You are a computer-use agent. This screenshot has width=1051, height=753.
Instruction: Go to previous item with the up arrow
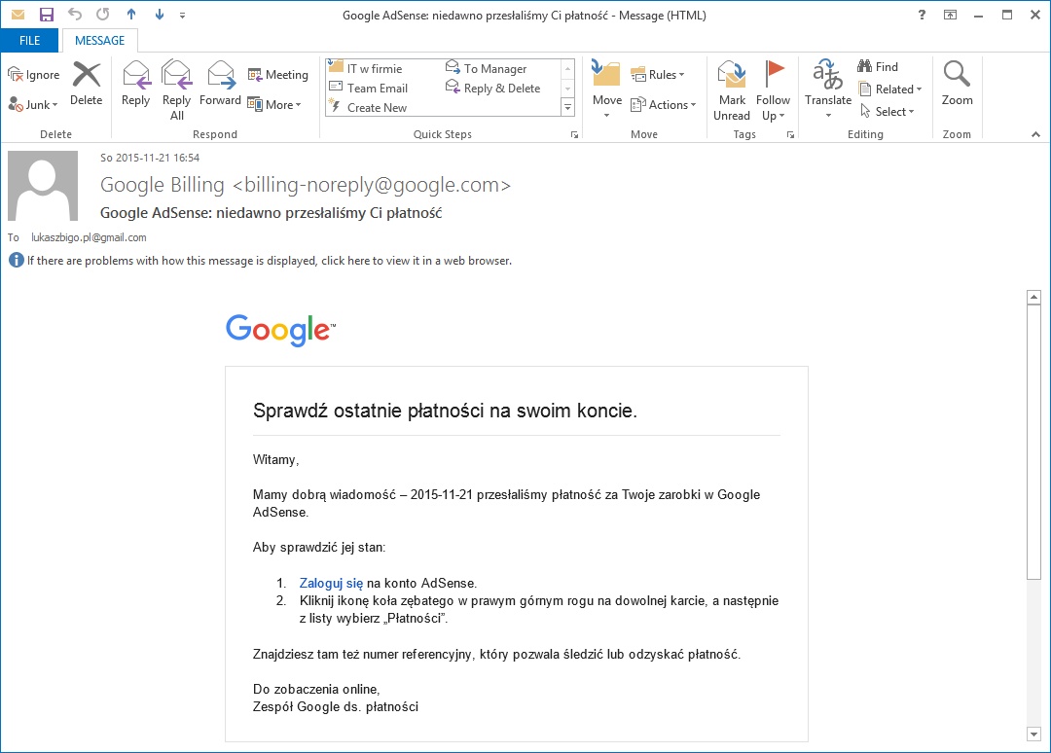pyautogui.click(x=131, y=14)
